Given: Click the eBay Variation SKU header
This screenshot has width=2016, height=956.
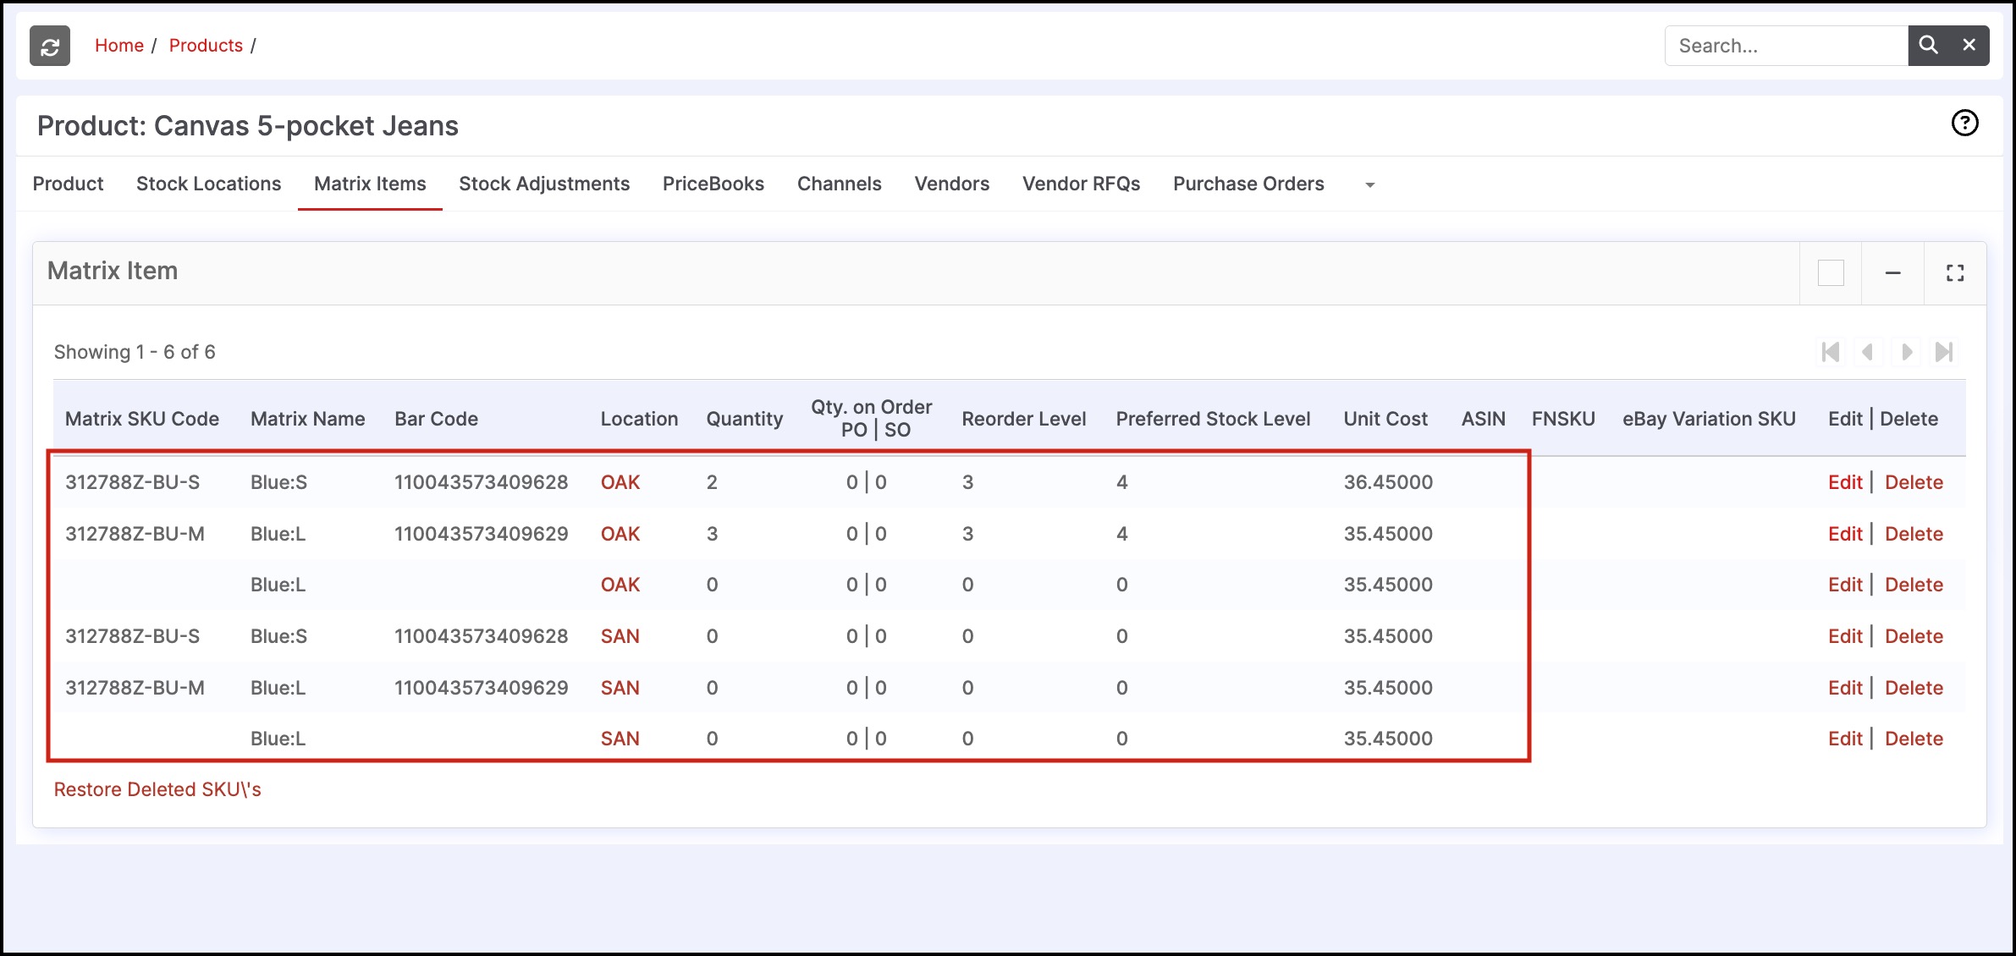Looking at the screenshot, I should coord(1709,419).
